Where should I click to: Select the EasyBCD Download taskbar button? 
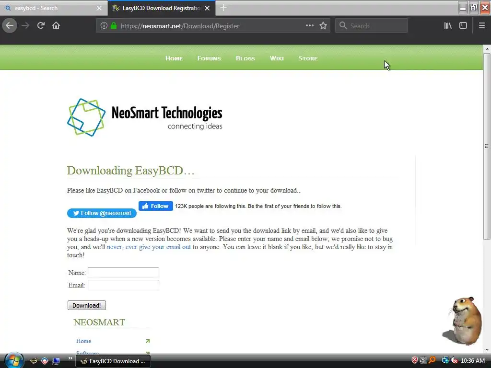113,361
